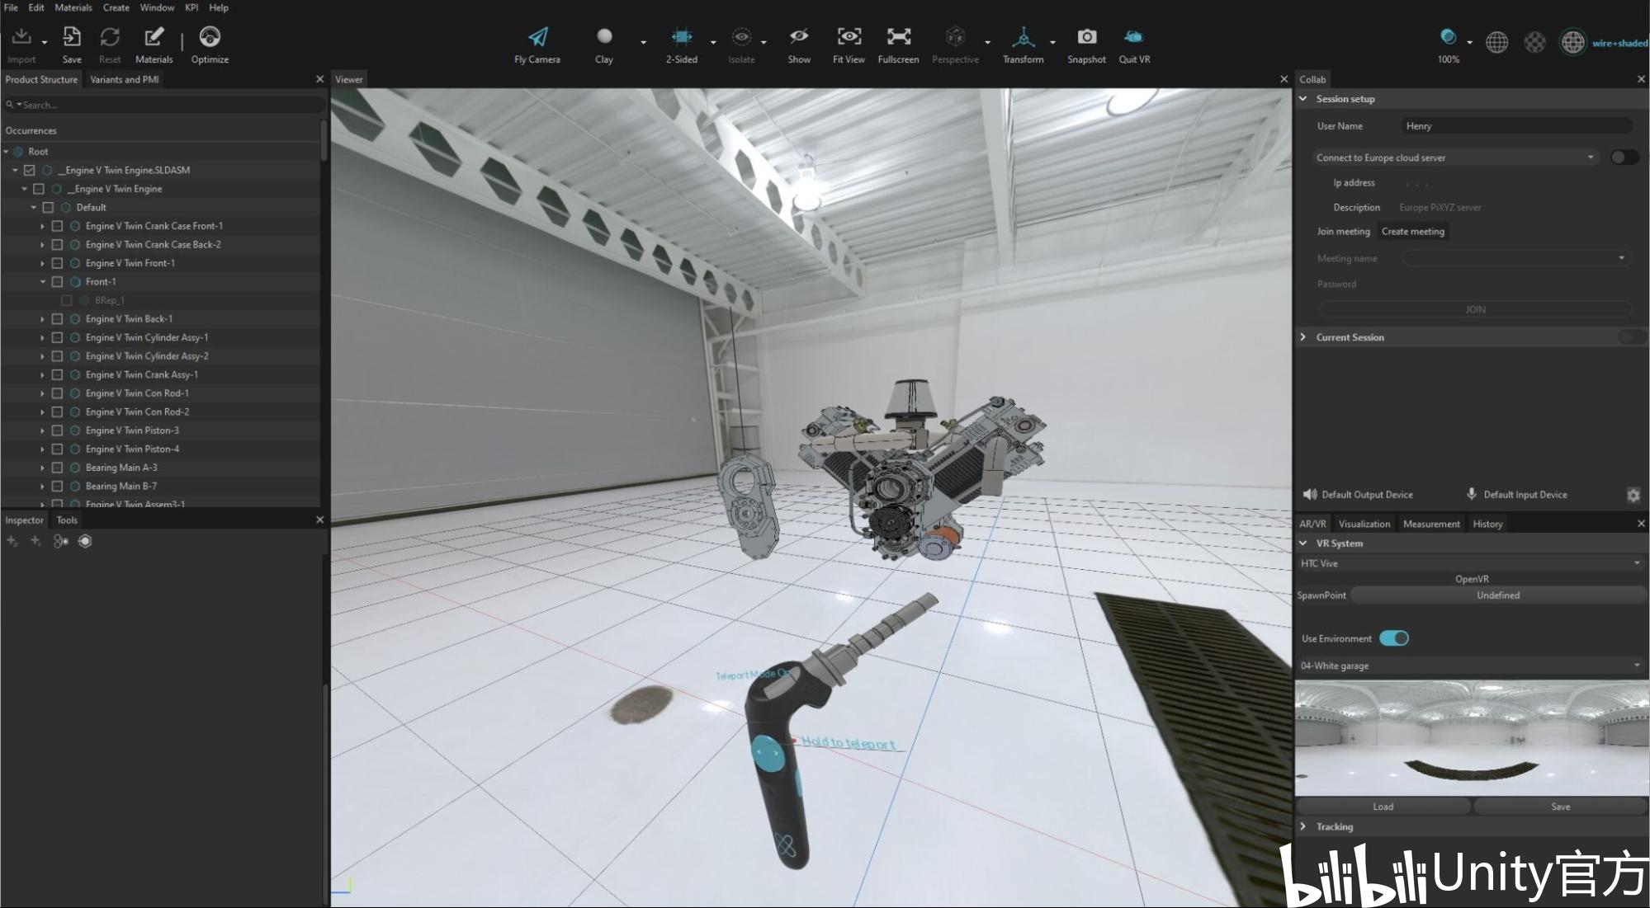The height and width of the screenshot is (908, 1650).
Task: Click the White garage environment preview thumbnail
Action: pyautogui.click(x=1471, y=738)
